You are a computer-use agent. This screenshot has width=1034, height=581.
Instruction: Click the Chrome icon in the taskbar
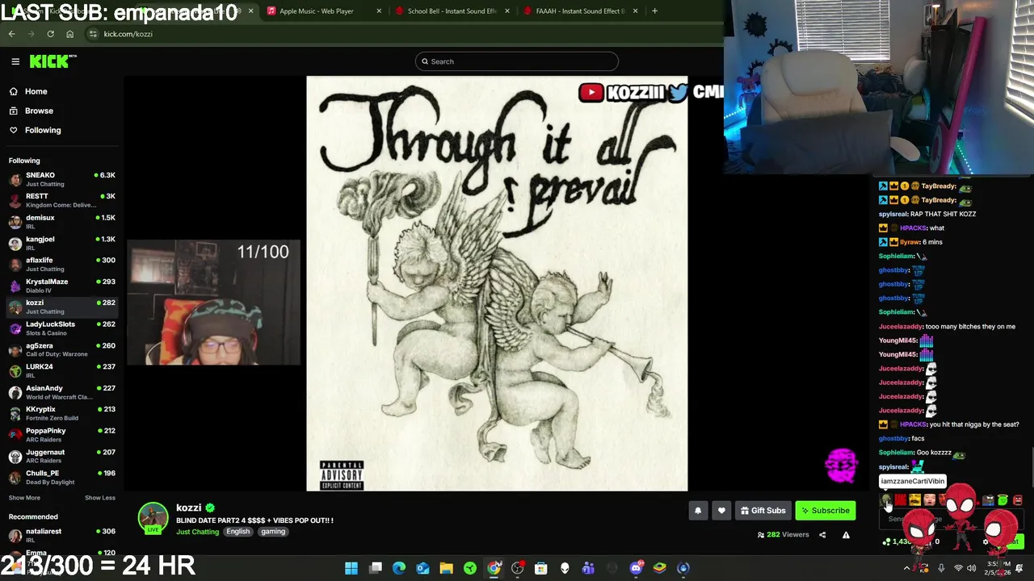pos(494,568)
